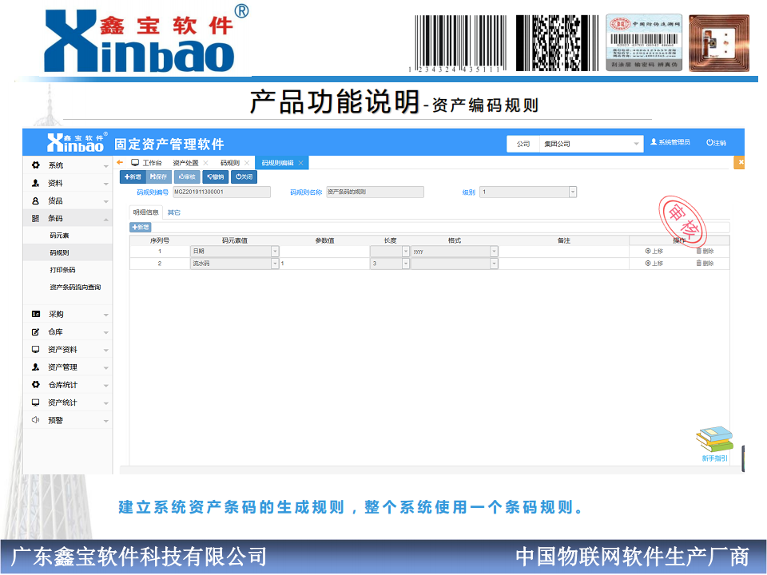767x575 pixels.
Task: Click the 仓库 edit icon in sidebar
Action: click(x=35, y=332)
